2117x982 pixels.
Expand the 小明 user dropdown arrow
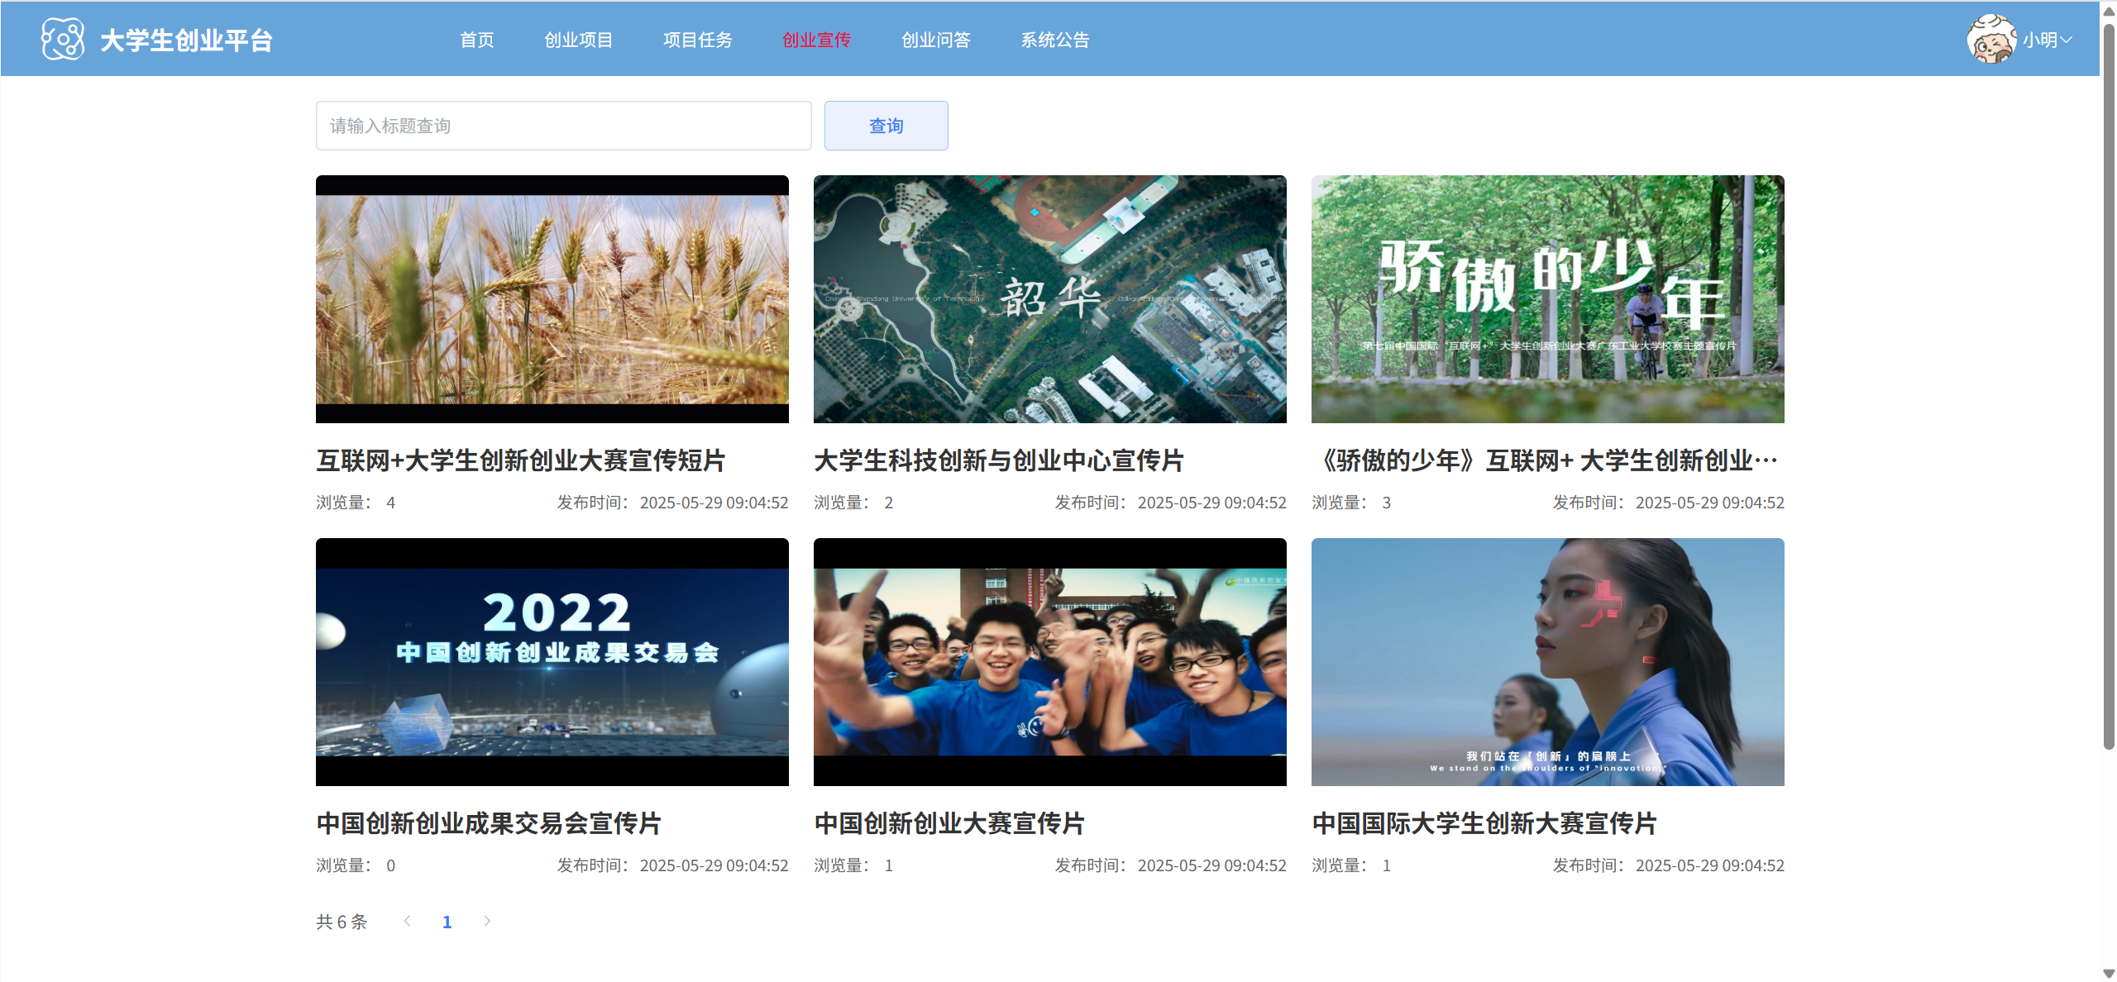(x=2066, y=40)
